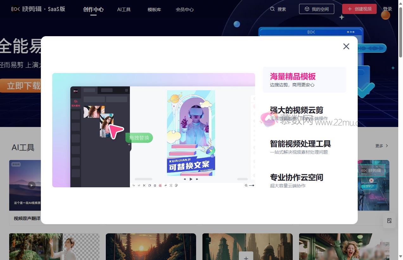Select the redo icon in the editor toolbar
403x260 pixels.
click(139, 185)
